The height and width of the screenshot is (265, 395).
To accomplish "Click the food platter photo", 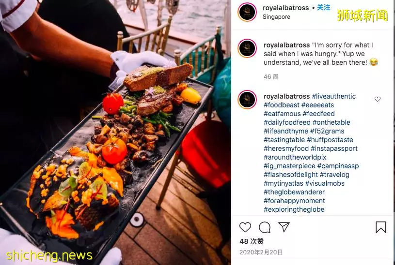I will pos(115,132).
